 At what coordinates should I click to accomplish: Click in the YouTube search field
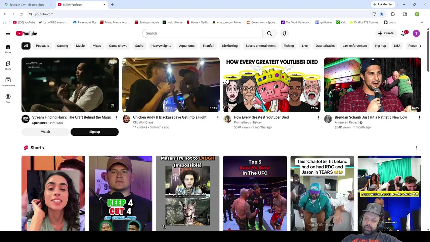click(x=202, y=33)
